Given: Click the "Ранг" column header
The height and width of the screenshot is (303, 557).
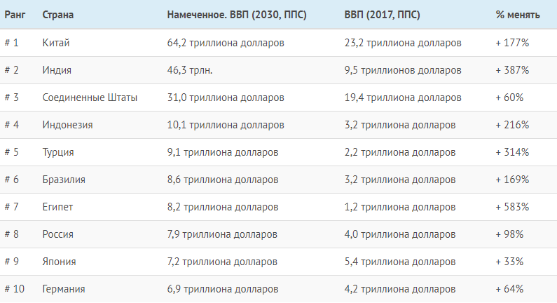Looking at the screenshot, I should 15,15.
